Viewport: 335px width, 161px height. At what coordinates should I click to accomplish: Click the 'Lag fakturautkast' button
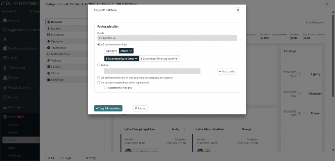click(x=108, y=108)
